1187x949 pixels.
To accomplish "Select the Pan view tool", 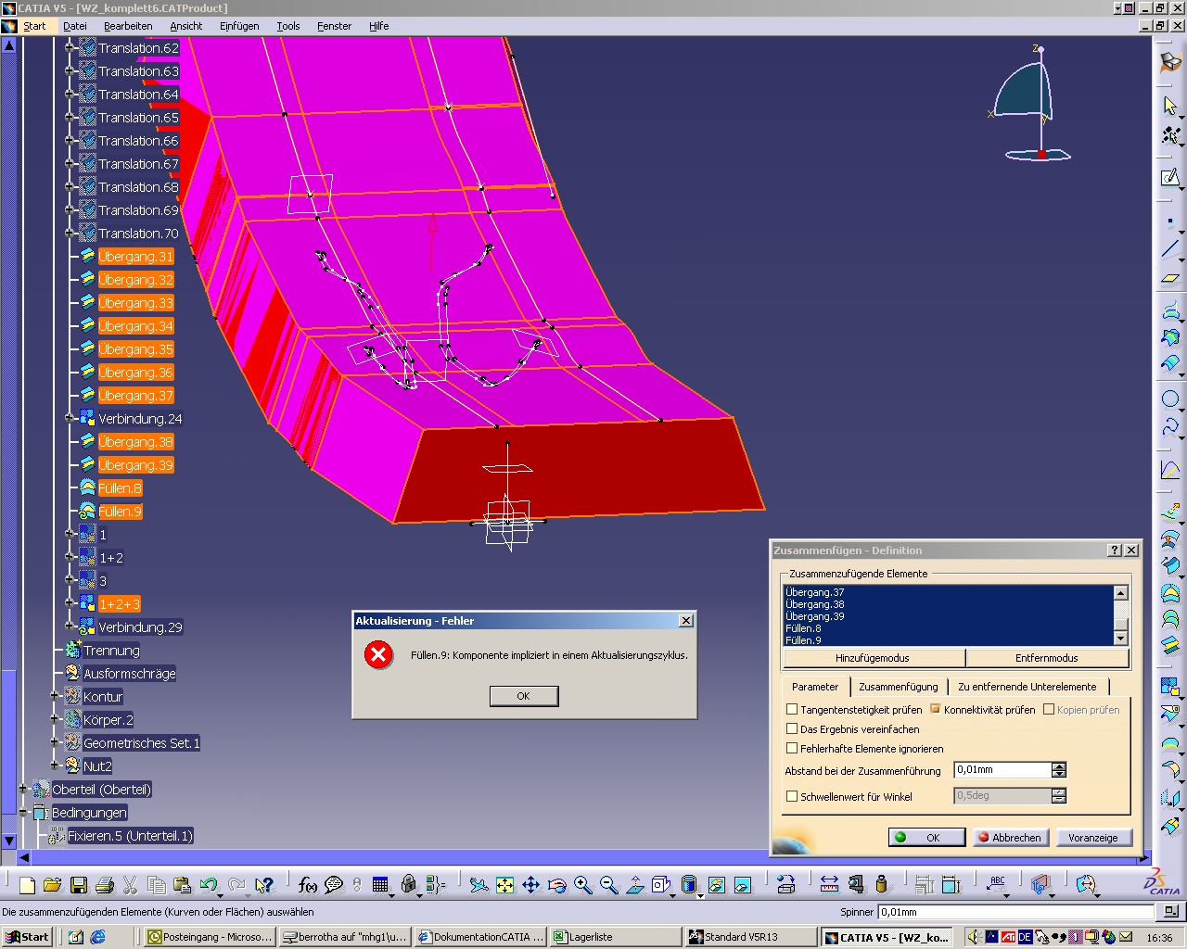I will 530,885.
